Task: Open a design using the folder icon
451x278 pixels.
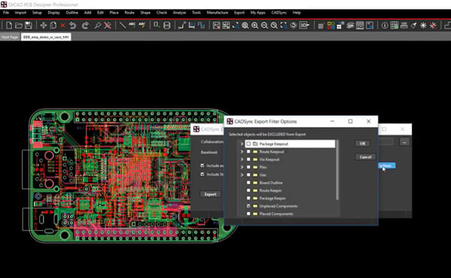Action: point(19,26)
